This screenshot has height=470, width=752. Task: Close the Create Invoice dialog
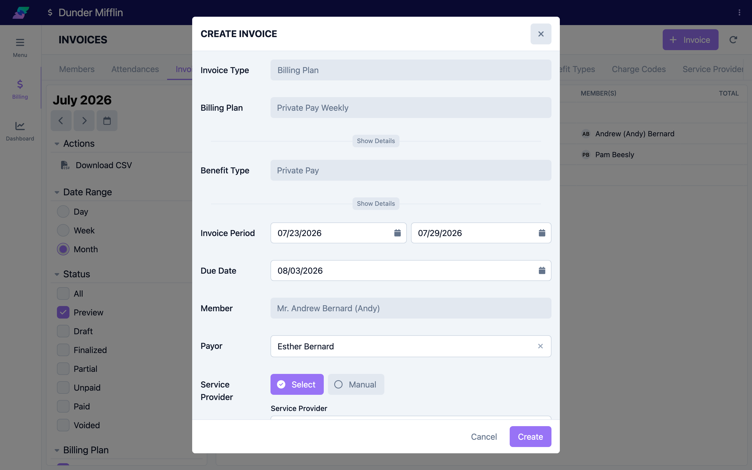pos(541,34)
